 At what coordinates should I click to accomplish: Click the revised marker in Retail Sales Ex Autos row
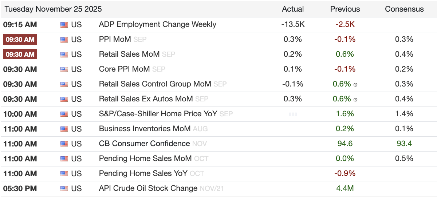click(355, 99)
